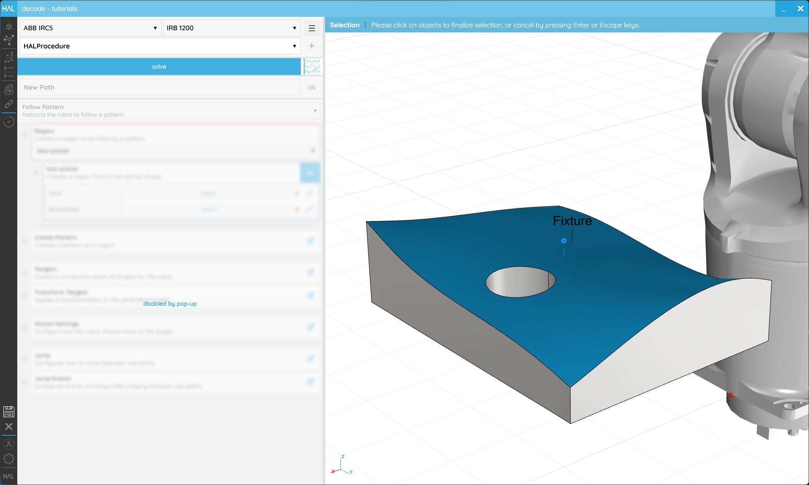Expand the HALProcedure dropdown

(160, 46)
